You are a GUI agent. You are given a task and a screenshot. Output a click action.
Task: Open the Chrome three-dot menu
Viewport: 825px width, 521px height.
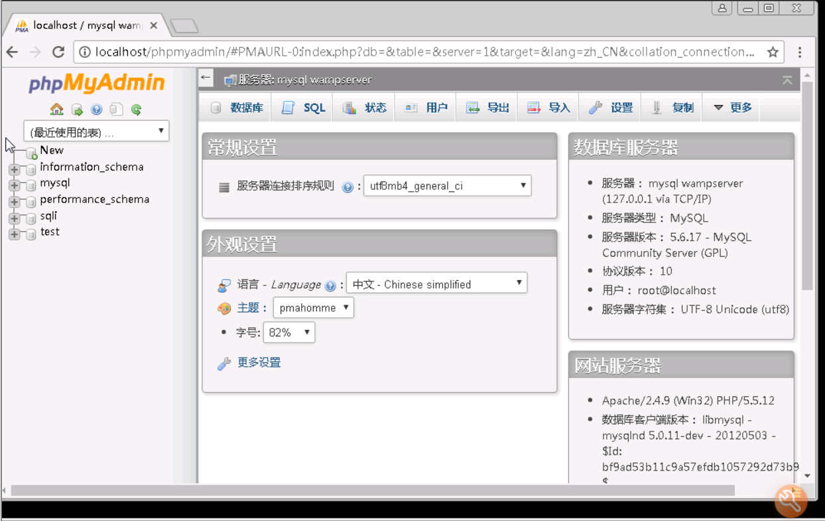pos(800,52)
